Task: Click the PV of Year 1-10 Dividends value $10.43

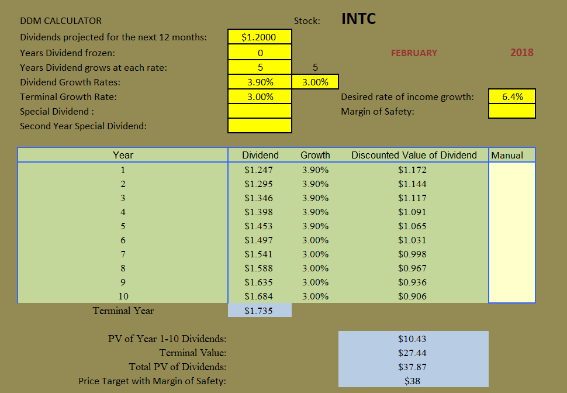Action: [412, 339]
